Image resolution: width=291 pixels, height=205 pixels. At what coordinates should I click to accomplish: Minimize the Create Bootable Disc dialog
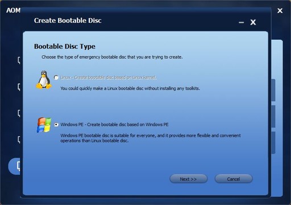241,22
